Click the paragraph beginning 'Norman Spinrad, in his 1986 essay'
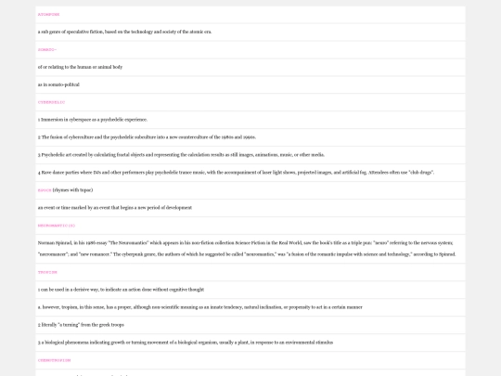The height and width of the screenshot is (376, 501). [x=247, y=249]
